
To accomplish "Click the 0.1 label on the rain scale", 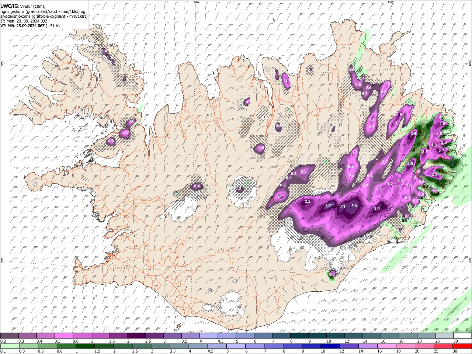I will (3, 351).
